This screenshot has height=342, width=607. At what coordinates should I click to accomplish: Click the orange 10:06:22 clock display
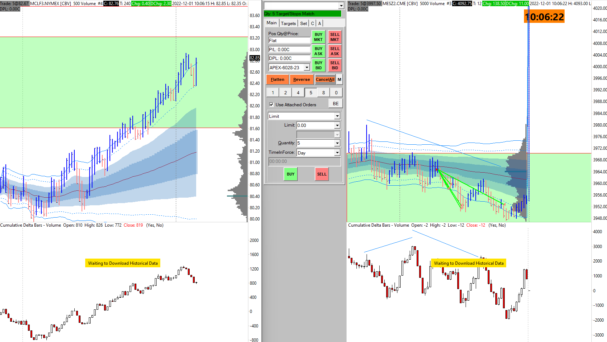544,17
